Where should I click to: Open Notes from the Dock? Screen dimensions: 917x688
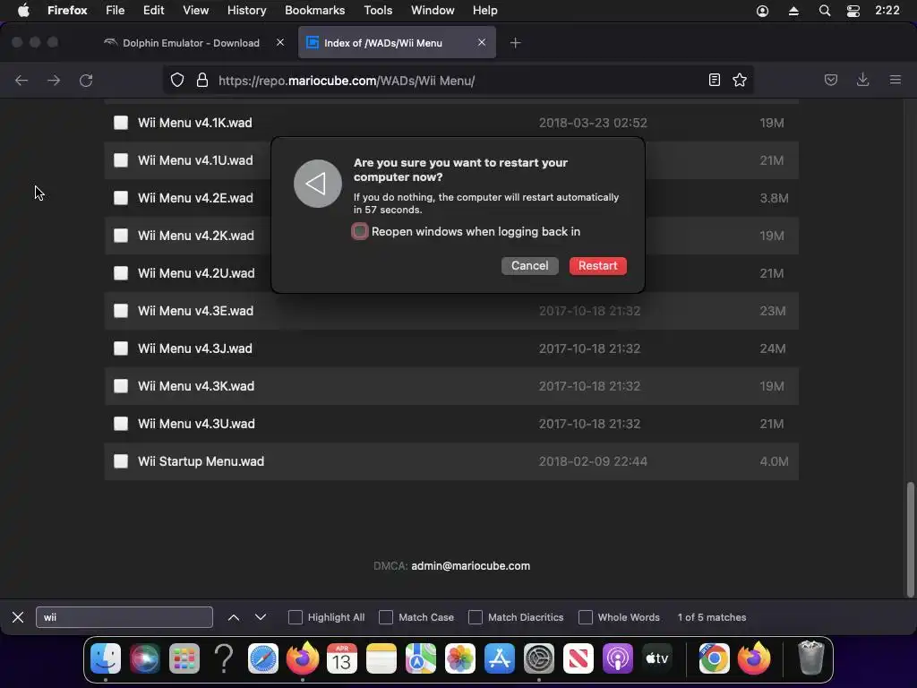click(381, 658)
